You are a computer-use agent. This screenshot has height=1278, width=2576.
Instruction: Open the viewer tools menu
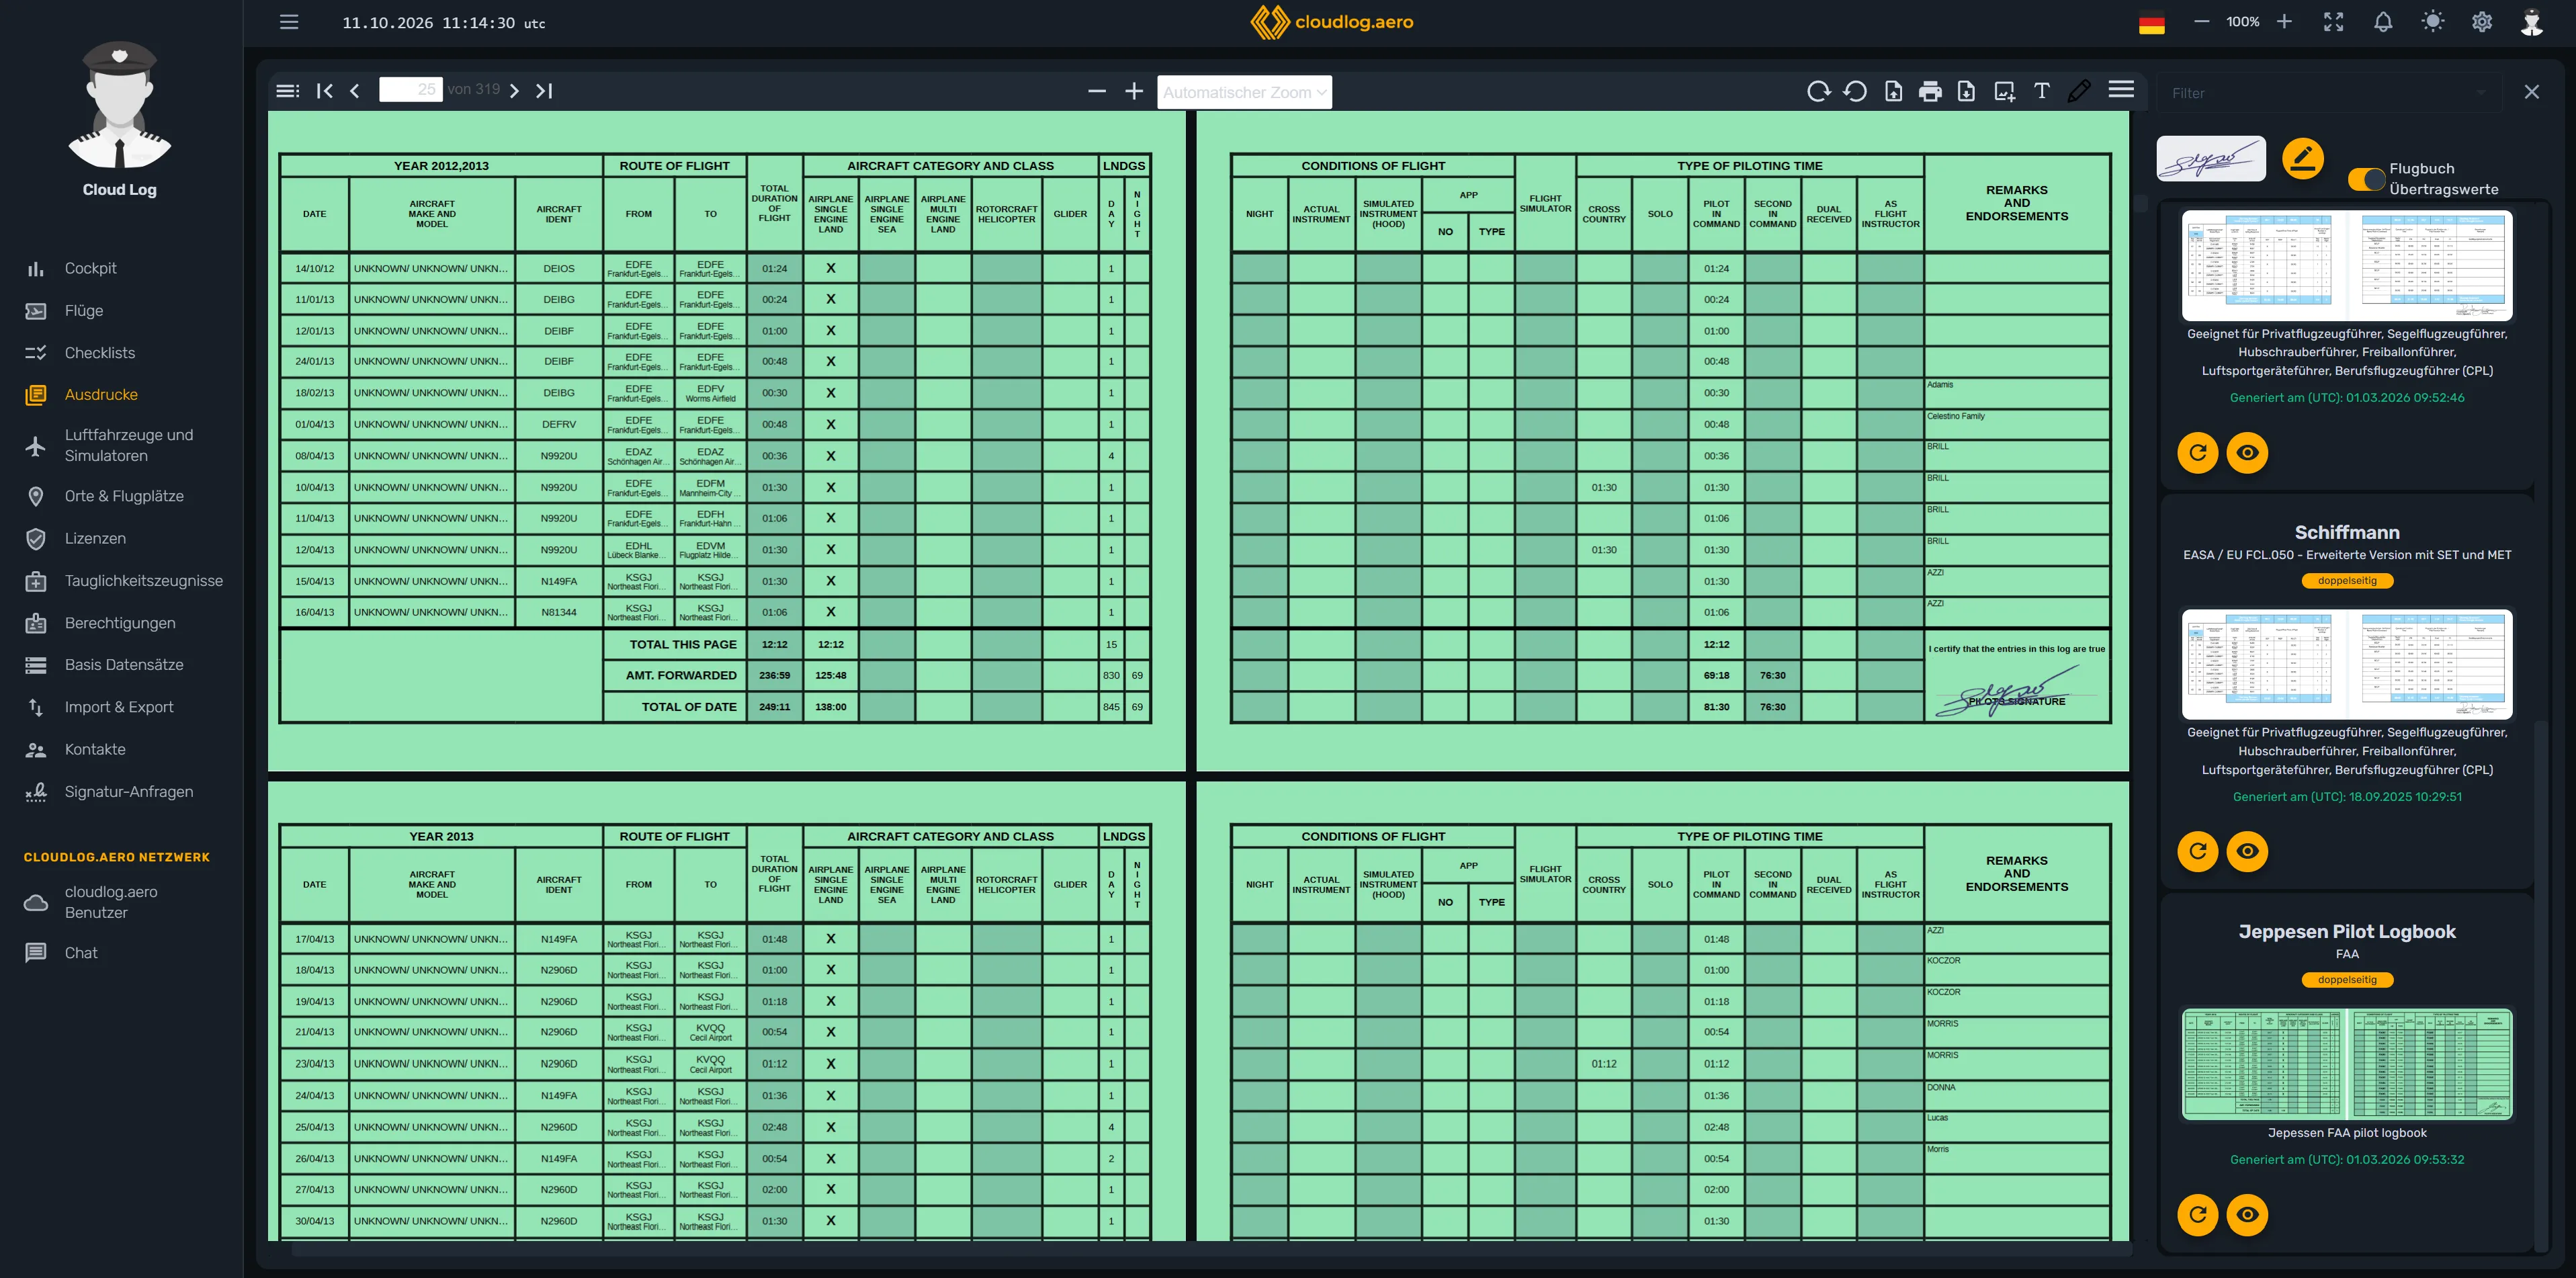2121,90
